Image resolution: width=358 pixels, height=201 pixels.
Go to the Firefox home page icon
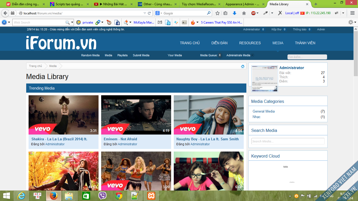(x=244, y=13)
